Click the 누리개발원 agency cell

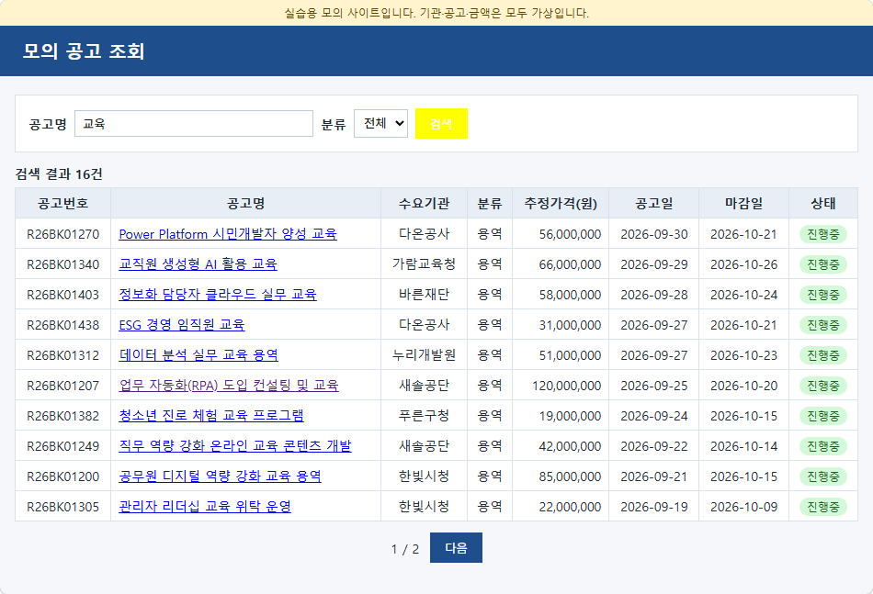tap(424, 355)
